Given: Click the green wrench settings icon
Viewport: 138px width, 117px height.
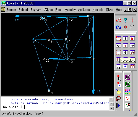Looking at the screenshot, I should pyautogui.click(x=127, y=84).
